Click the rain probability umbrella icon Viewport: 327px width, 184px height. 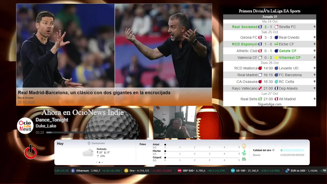(98, 156)
